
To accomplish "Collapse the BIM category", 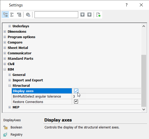I will 5,69.
